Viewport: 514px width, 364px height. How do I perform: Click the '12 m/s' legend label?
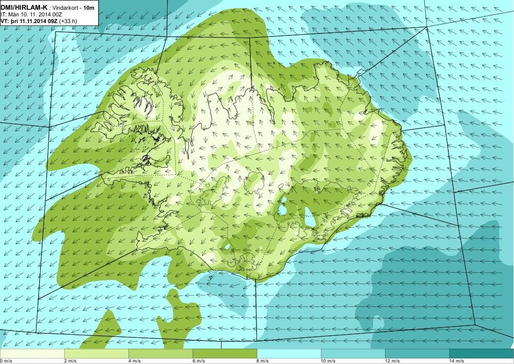click(x=392, y=361)
